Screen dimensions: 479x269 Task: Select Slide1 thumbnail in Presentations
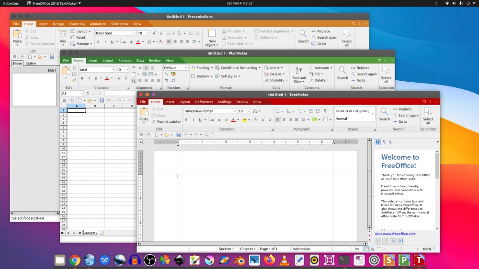click(34, 89)
